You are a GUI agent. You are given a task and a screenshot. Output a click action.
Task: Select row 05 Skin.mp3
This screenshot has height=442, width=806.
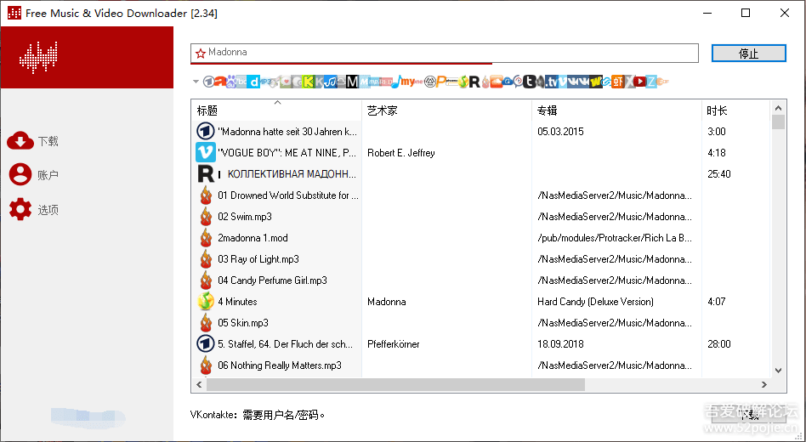click(x=482, y=323)
